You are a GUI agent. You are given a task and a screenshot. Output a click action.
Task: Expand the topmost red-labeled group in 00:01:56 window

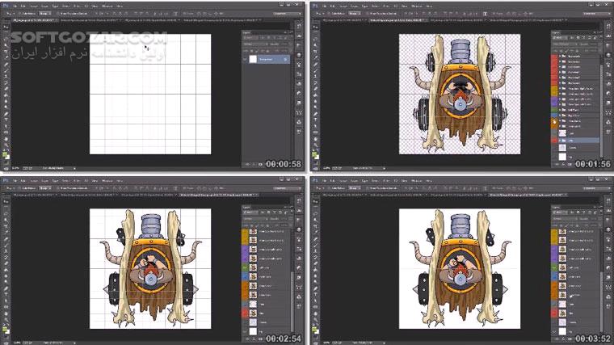pyautogui.click(x=560, y=56)
